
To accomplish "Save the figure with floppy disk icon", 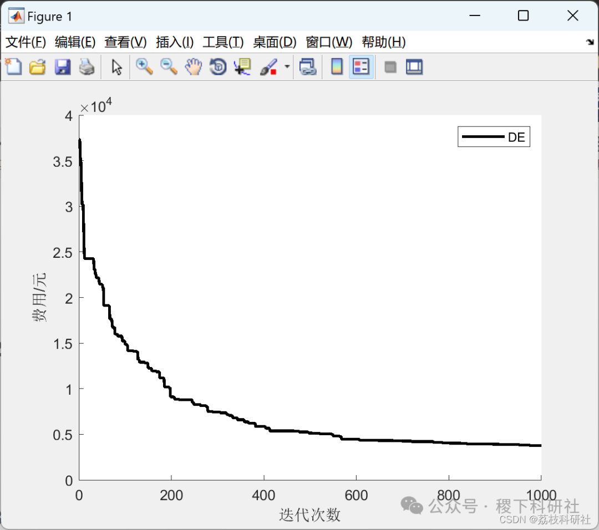I will tap(62, 67).
